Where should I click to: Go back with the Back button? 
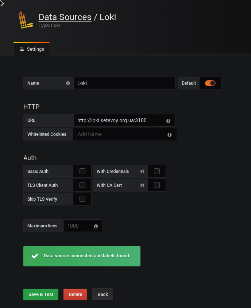tap(103, 294)
